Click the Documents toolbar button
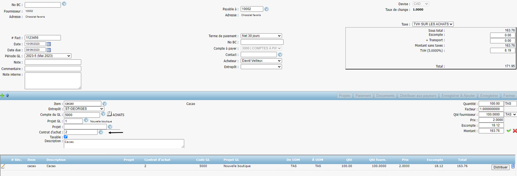Screen dimensions: 517x176 pos(385,96)
